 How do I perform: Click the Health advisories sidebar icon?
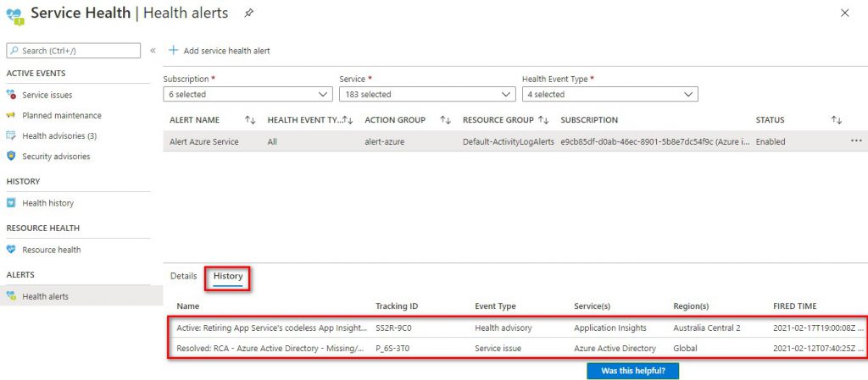12,136
